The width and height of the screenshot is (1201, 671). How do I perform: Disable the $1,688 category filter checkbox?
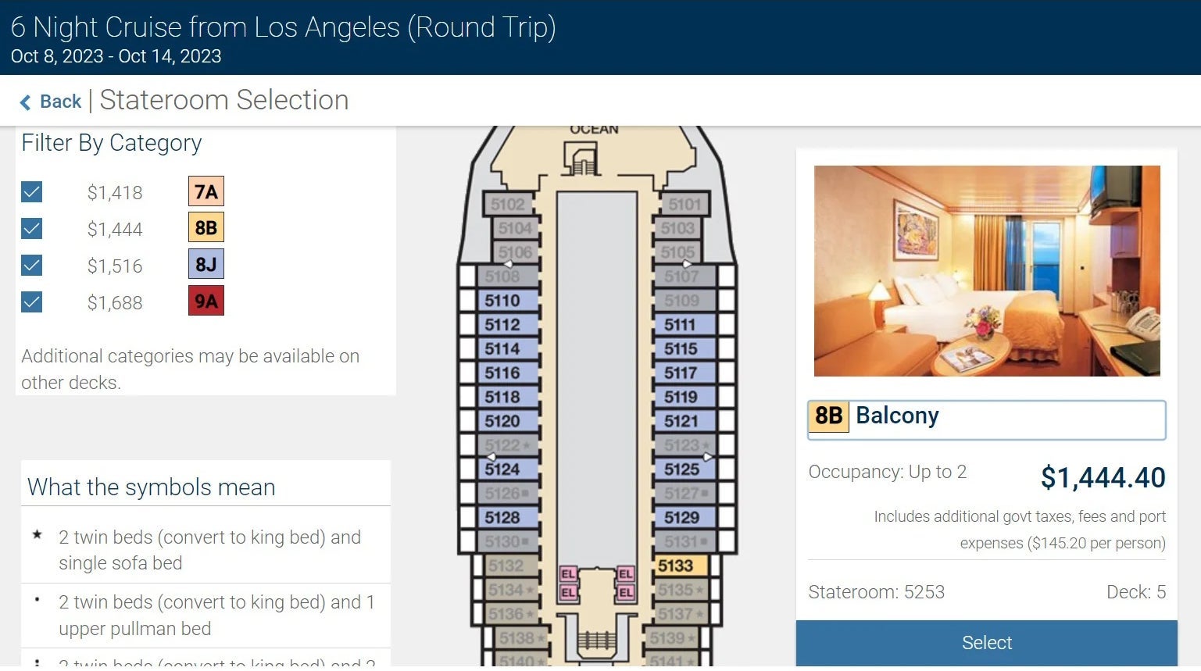tap(32, 302)
